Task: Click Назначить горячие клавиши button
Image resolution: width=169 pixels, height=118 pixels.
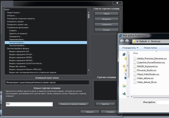Action: point(73,104)
